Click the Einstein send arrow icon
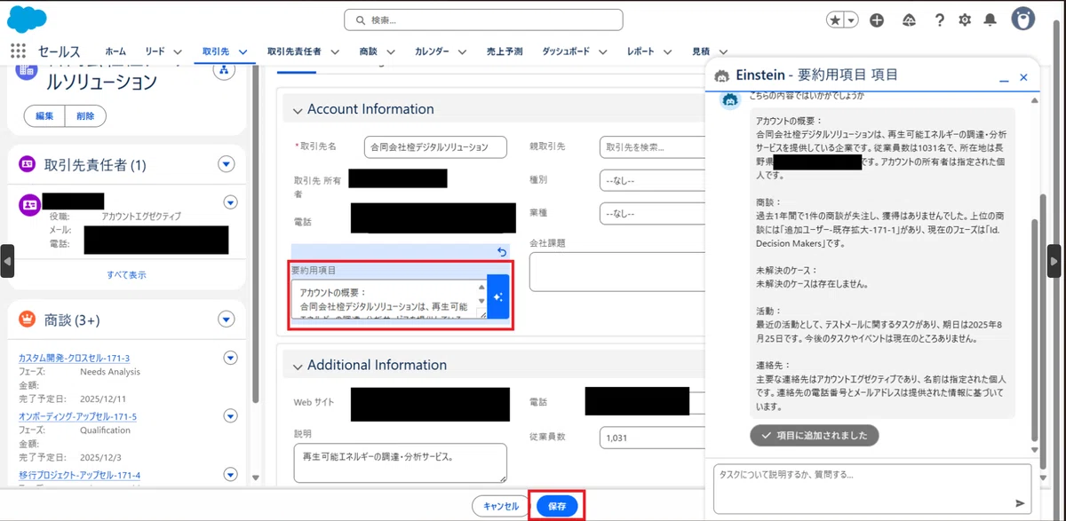This screenshot has width=1066, height=521. [1020, 503]
